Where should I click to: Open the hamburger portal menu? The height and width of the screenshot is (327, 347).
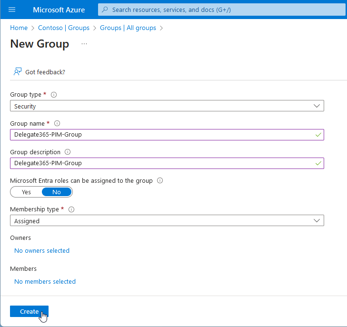click(x=12, y=10)
